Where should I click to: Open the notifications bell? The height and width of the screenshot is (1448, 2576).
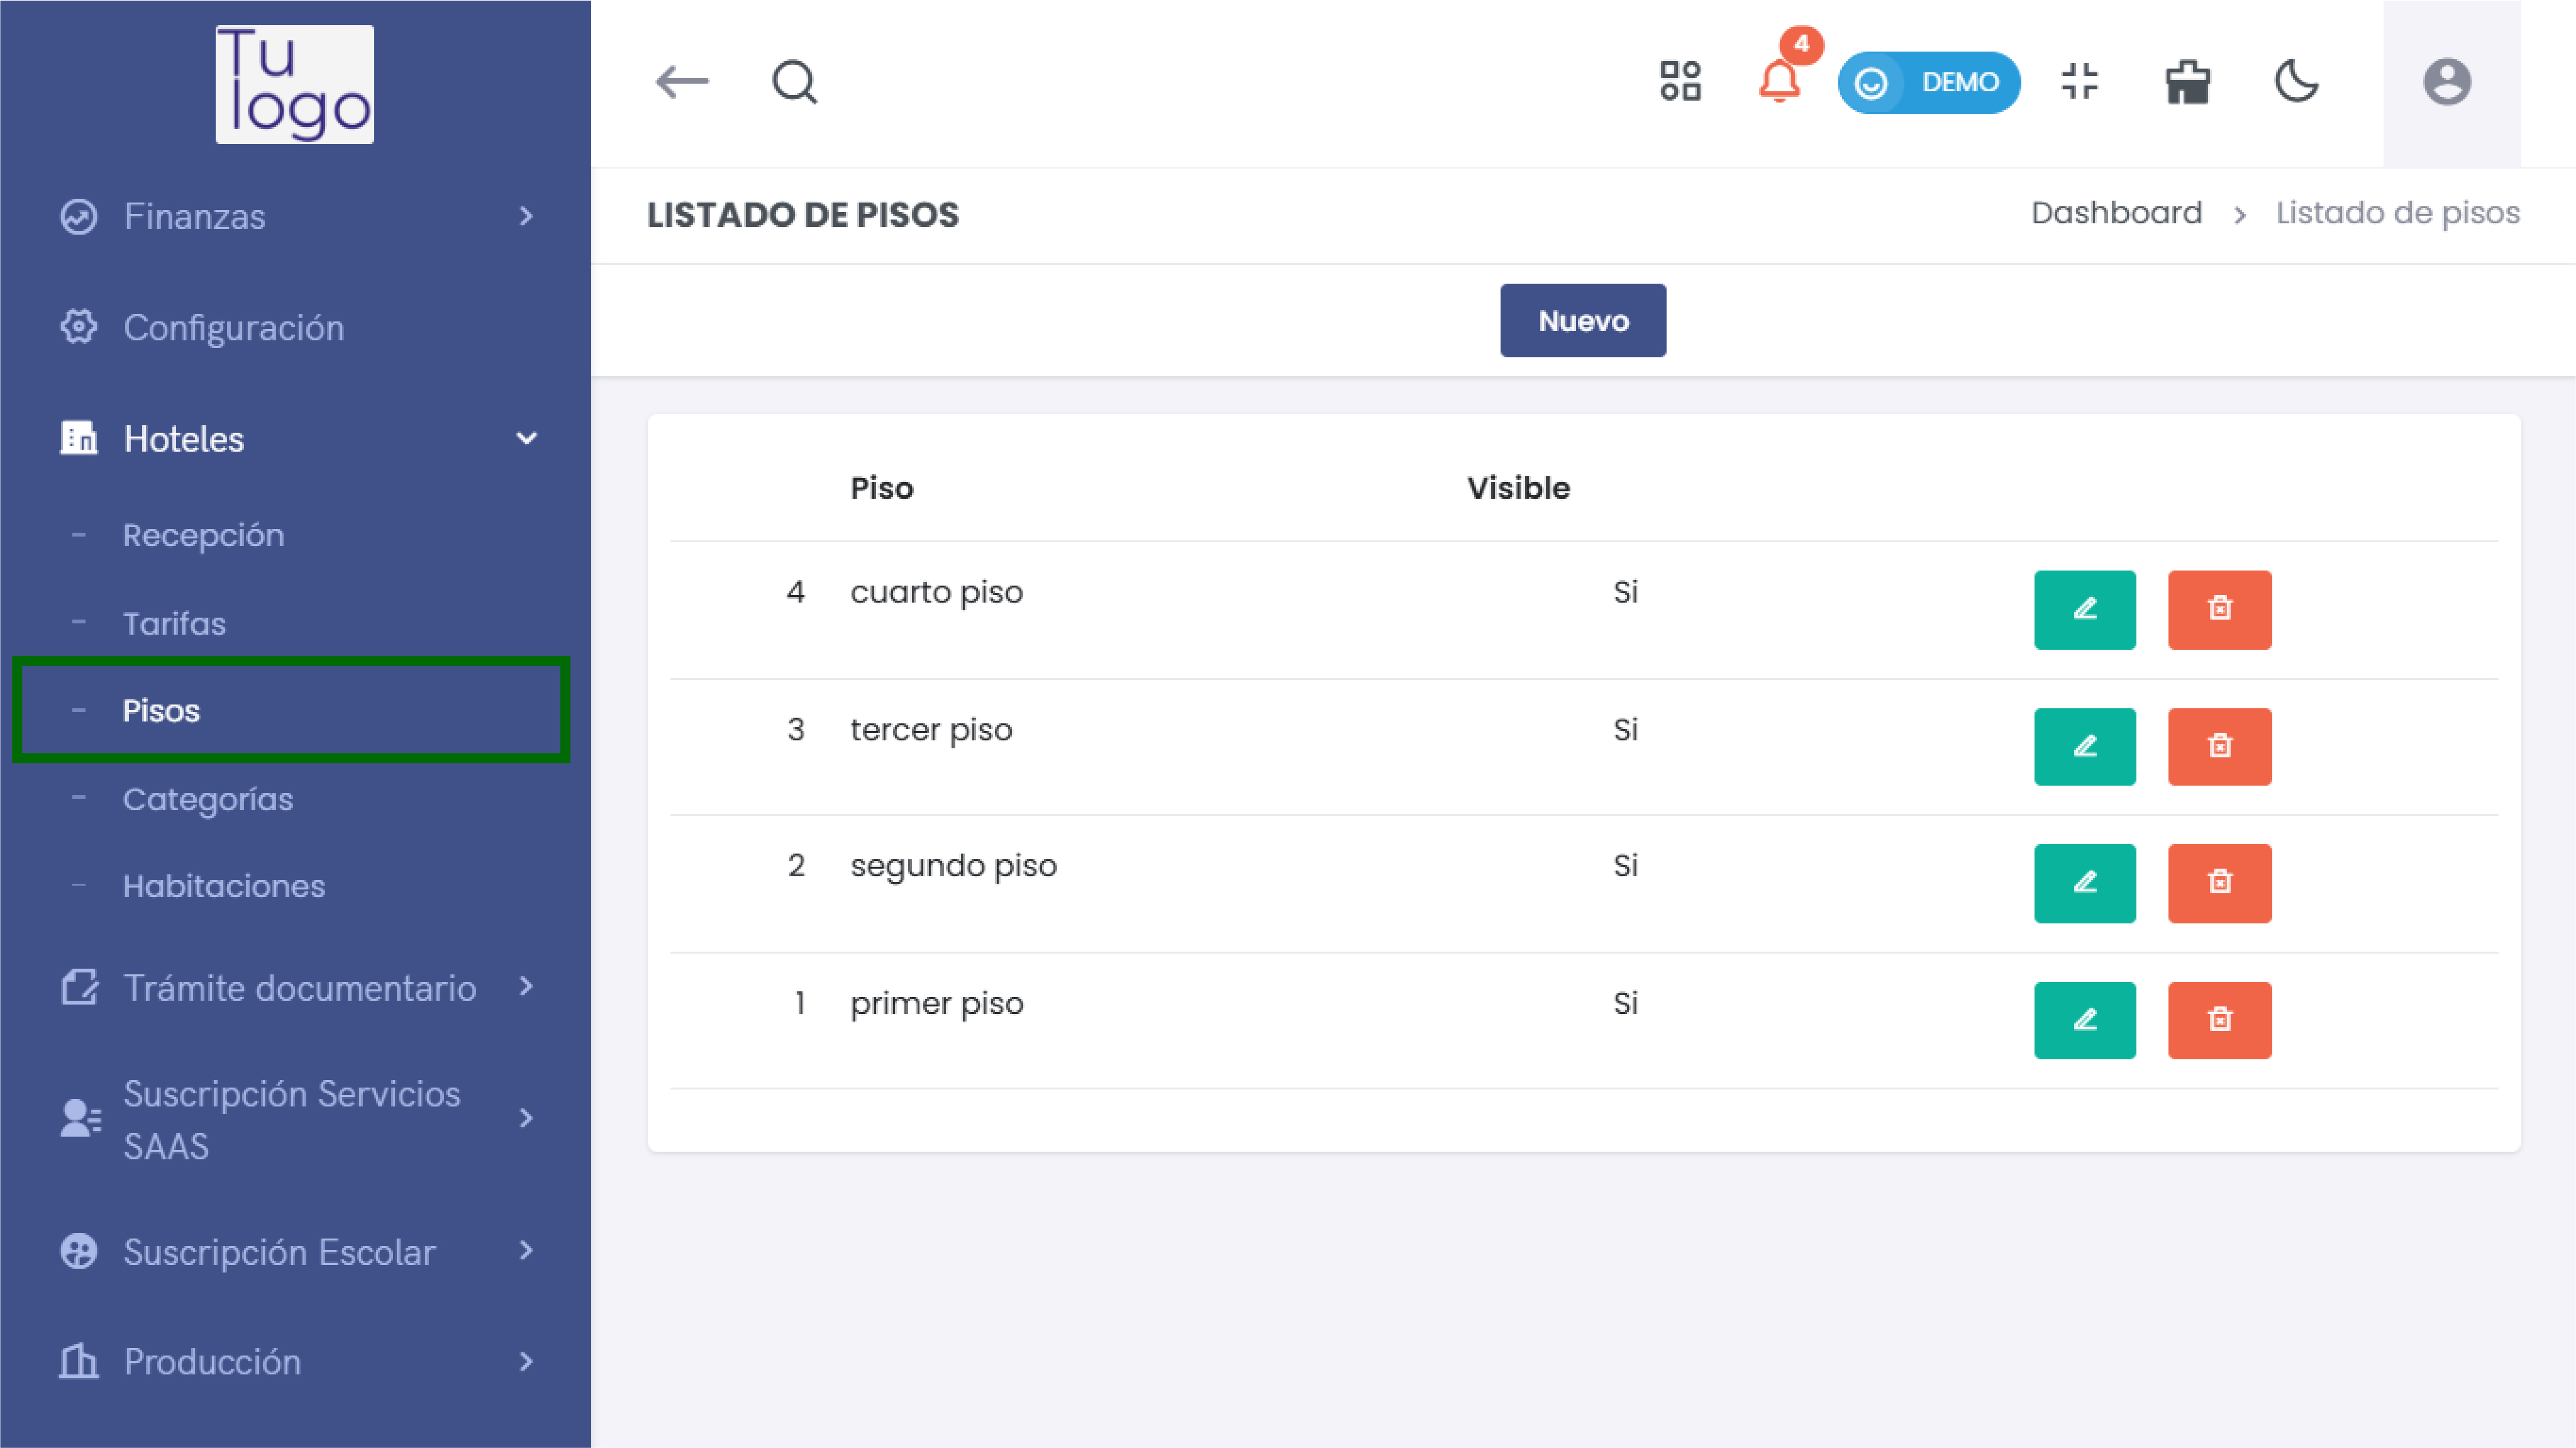(1780, 82)
